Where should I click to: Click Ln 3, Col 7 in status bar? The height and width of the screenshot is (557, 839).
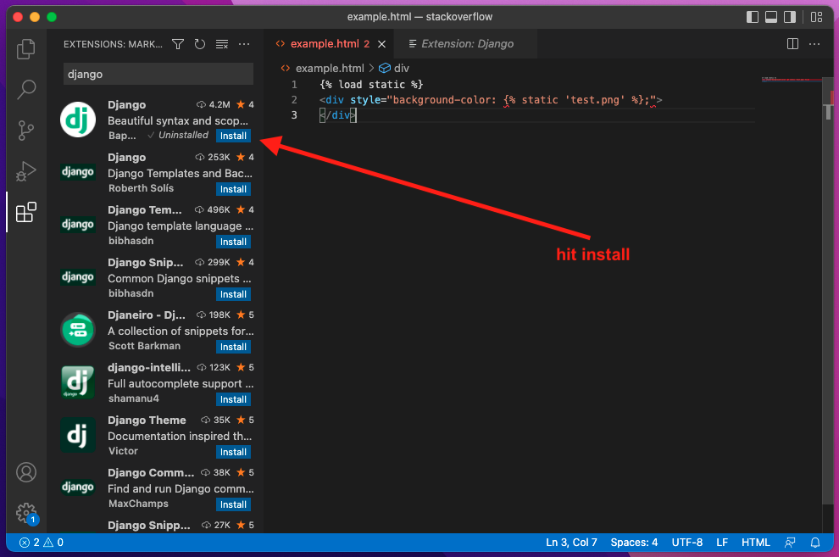571,543
